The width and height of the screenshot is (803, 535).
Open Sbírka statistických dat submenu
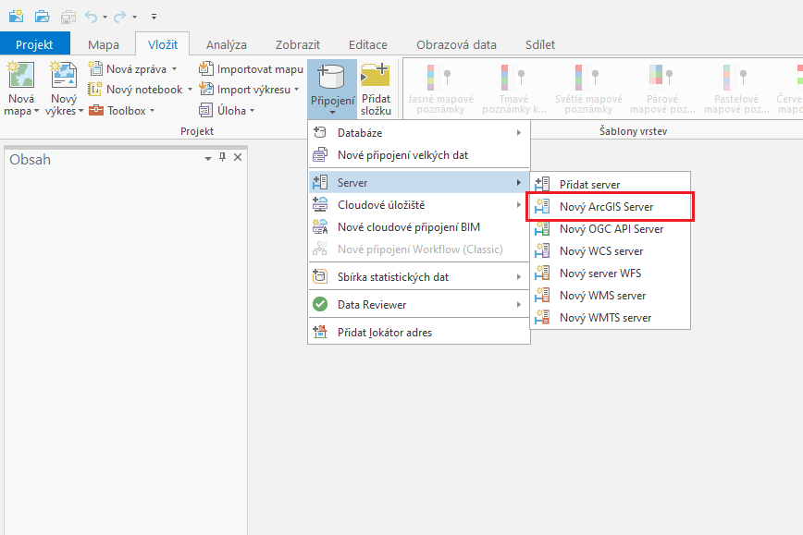[x=419, y=277]
